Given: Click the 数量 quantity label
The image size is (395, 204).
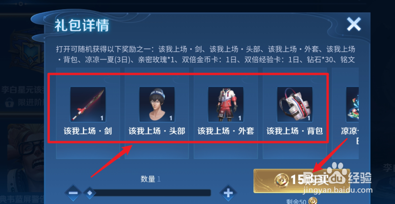Looking at the screenshot, I should (148, 179).
